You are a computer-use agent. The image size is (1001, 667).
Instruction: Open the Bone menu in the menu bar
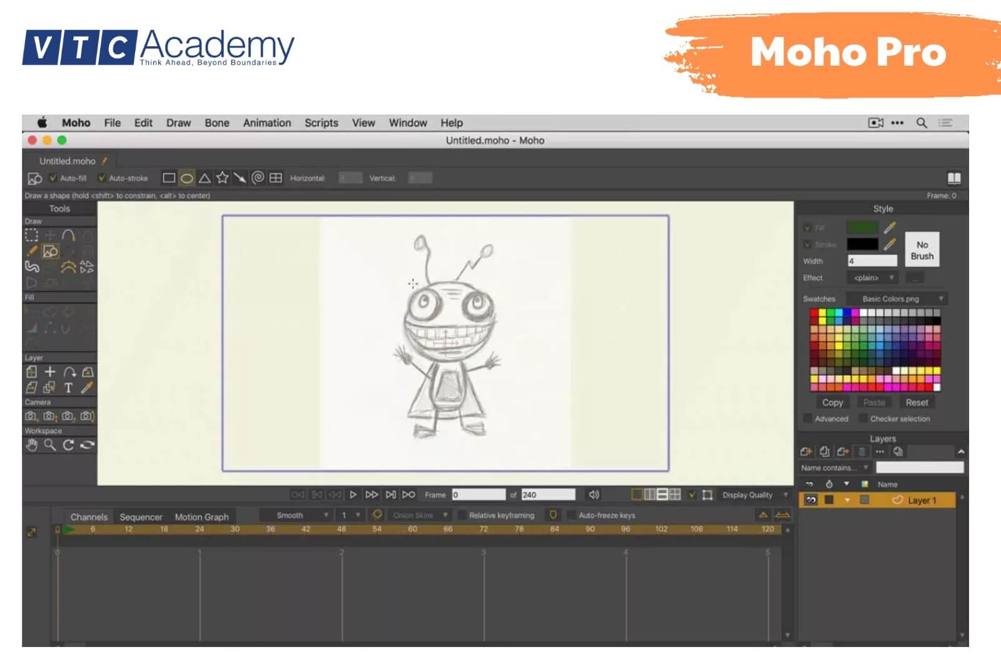coord(216,123)
